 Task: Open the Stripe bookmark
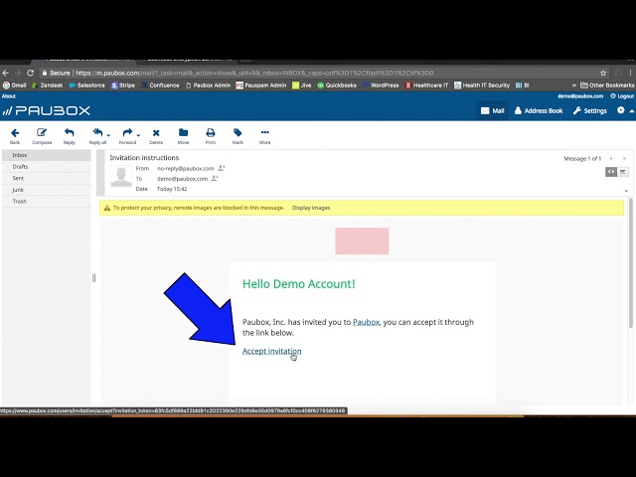123,85
